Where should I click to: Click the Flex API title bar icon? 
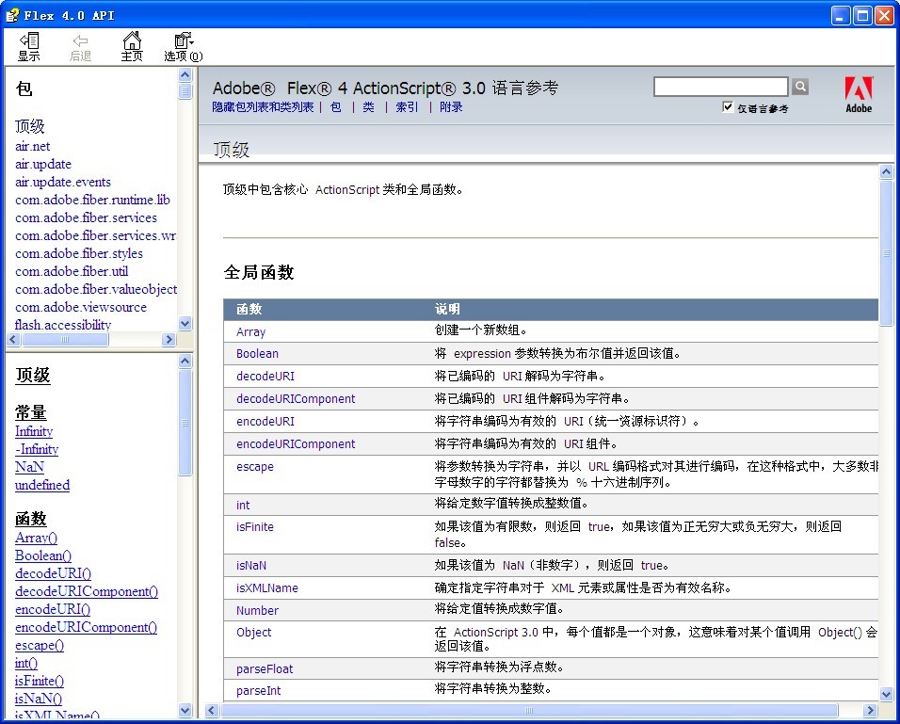(12, 15)
